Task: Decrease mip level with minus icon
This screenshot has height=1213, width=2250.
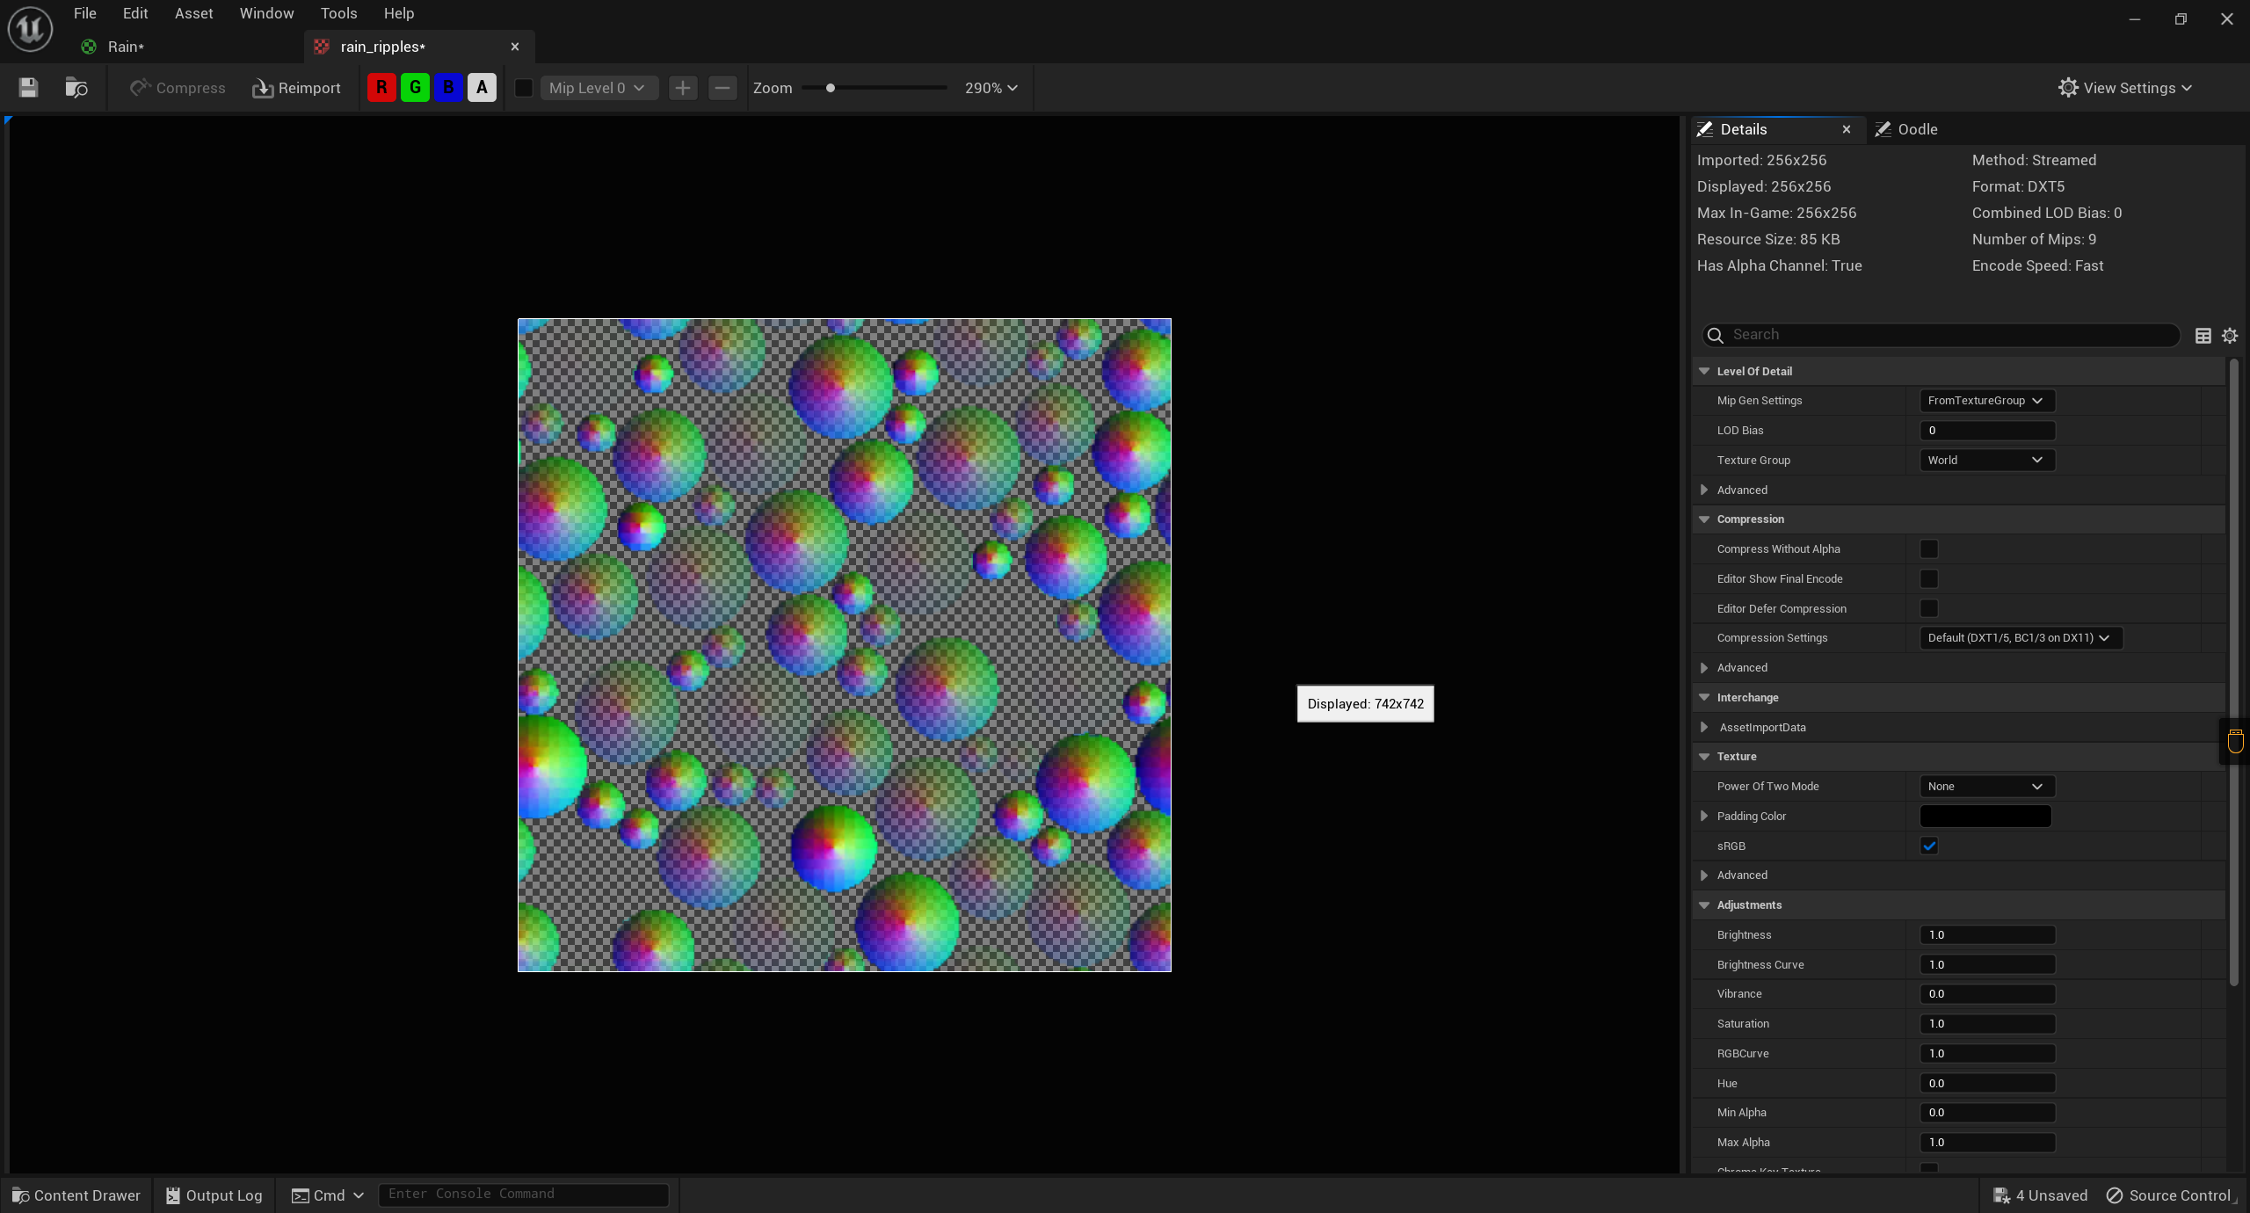Action: tap(722, 88)
